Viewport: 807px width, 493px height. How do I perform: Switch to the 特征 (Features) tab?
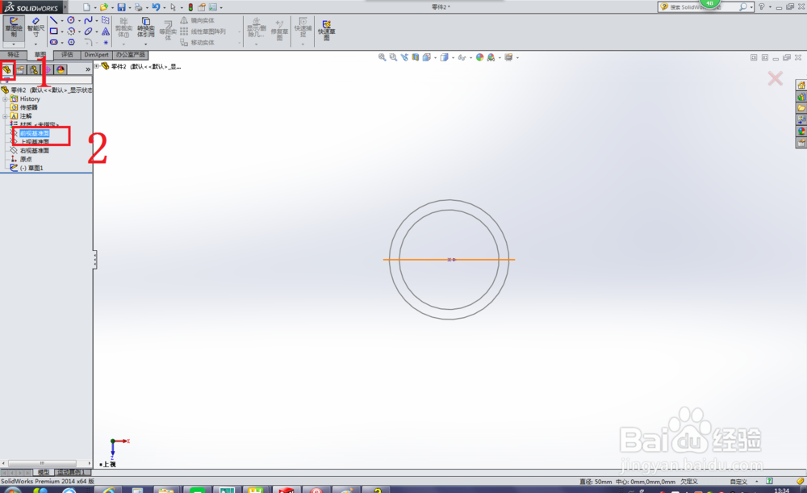tap(14, 55)
